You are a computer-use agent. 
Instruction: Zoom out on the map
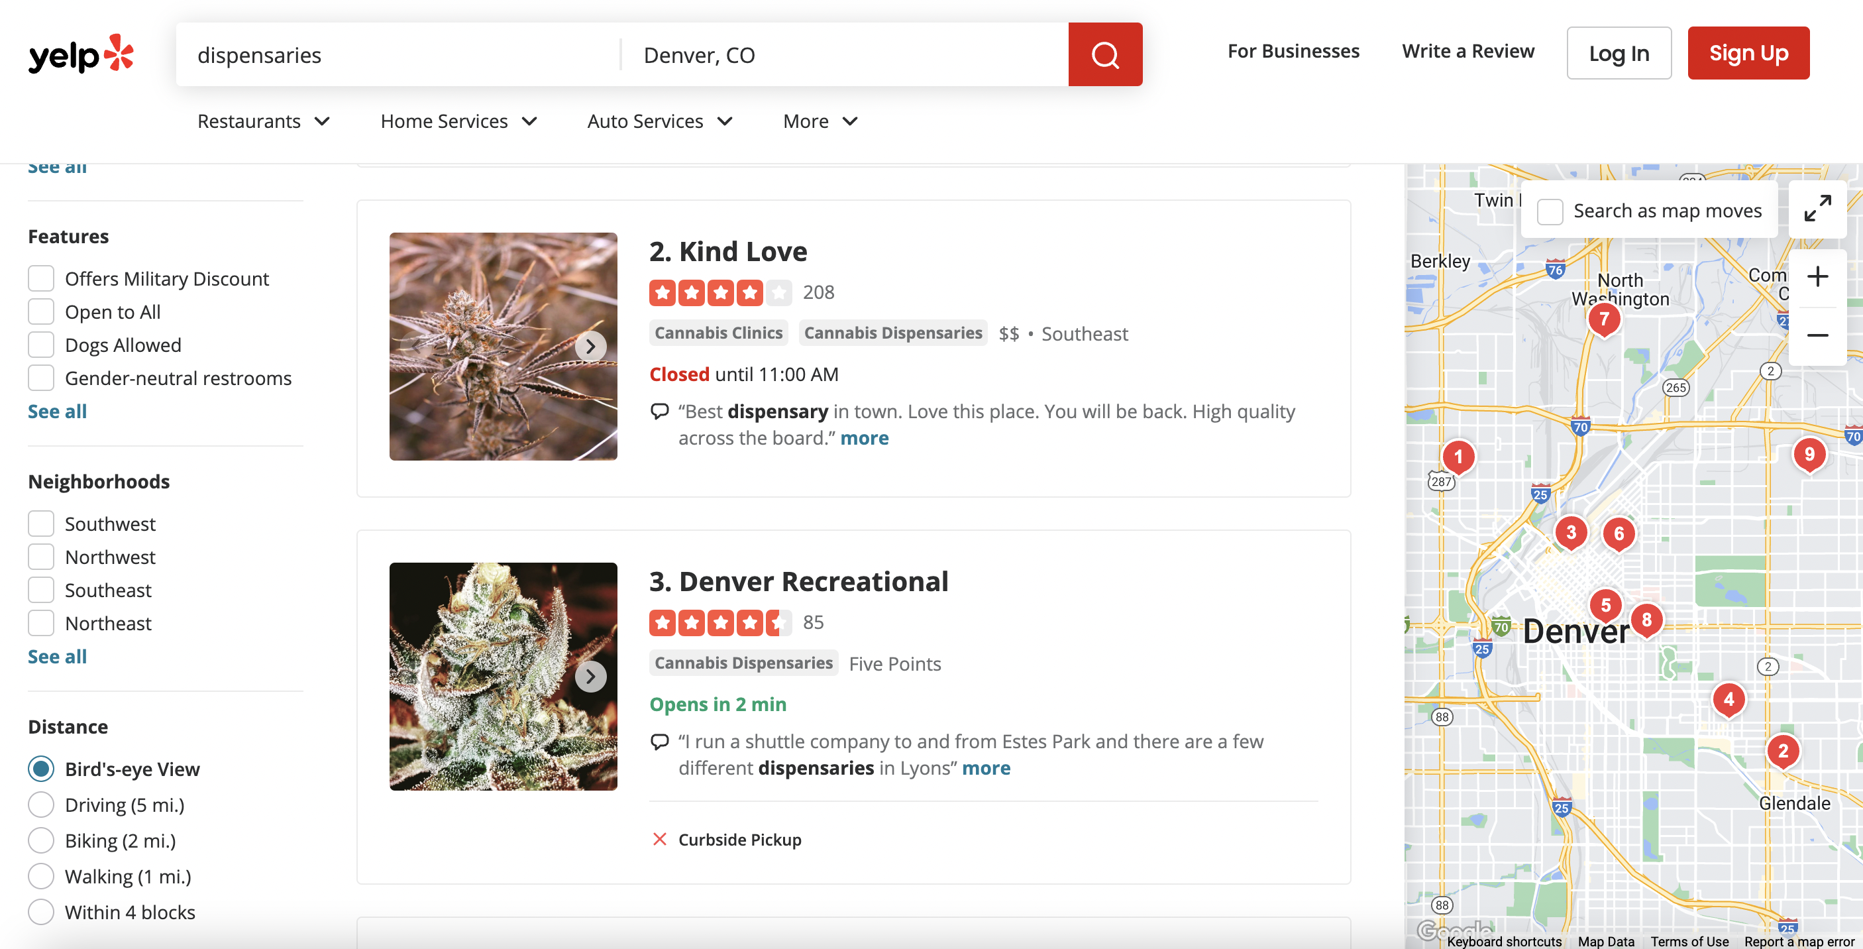click(1817, 335)
